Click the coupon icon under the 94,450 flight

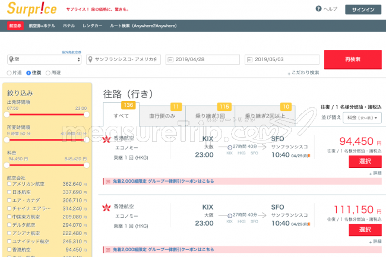click(x=108, y=182)
